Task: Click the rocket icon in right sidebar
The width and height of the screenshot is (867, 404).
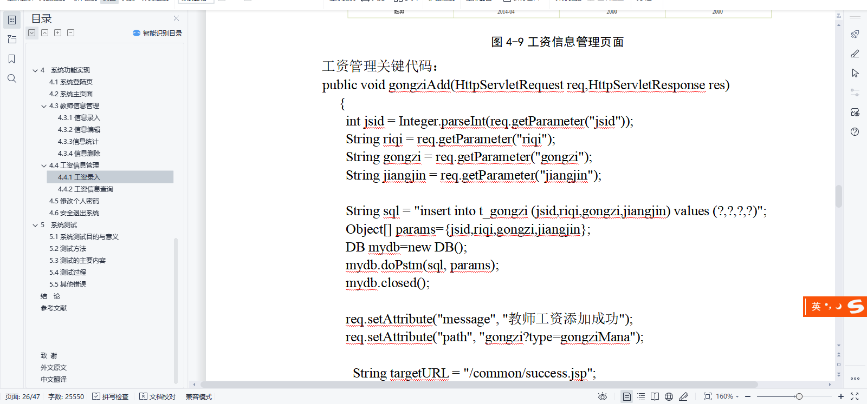Action: [855, 34]
